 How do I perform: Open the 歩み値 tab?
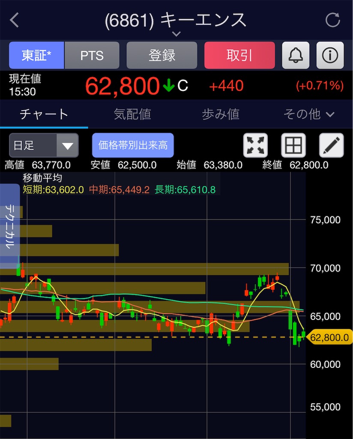pos(221,114)
